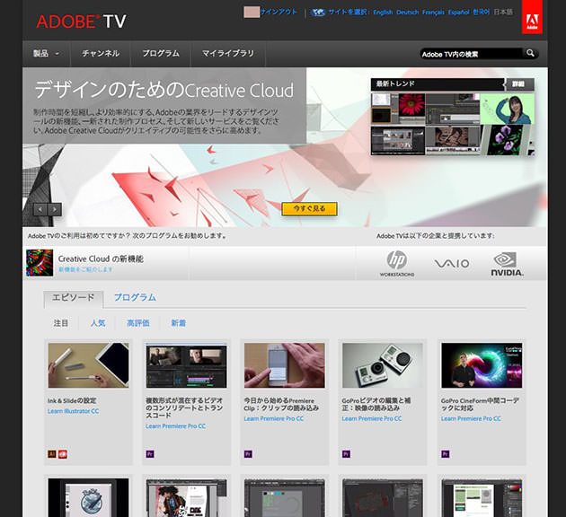The height and width of the screenshot is (517, 566).
Task: Show the previous banner slide arrow
Action: tap(40, 209)
